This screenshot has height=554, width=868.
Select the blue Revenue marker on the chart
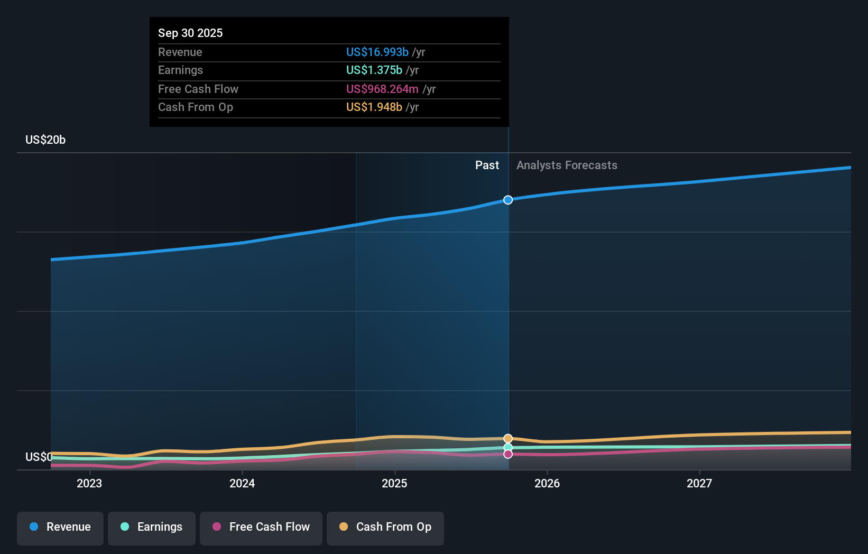click(x=507, y=200)
